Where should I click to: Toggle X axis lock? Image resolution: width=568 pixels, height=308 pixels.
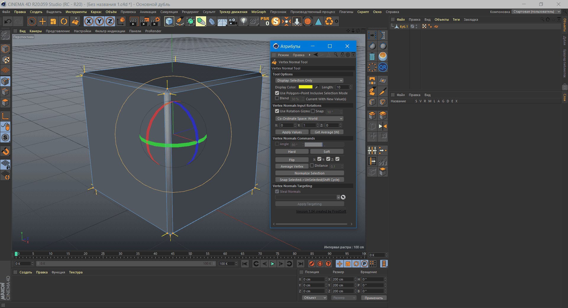88,21
